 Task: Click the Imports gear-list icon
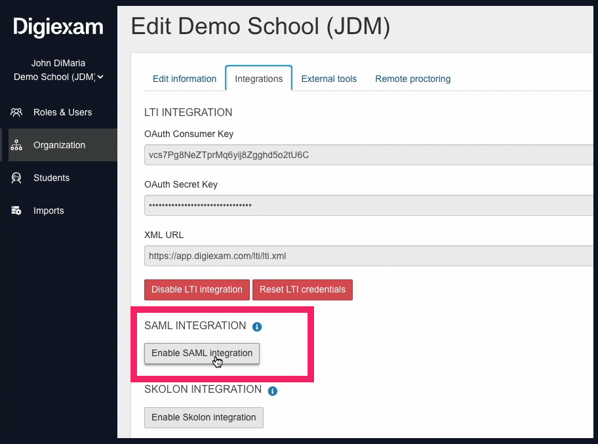click(16, 211)
